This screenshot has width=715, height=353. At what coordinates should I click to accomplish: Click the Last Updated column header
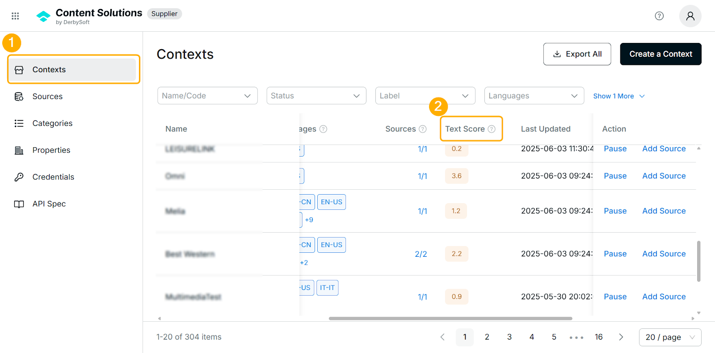pos(546,129)
